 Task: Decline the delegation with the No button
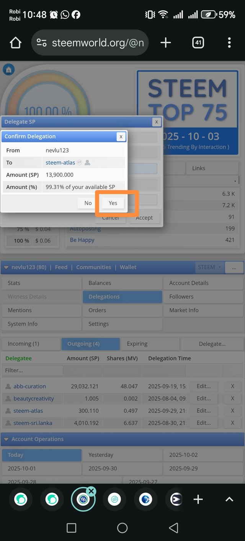tap(88, 203)
